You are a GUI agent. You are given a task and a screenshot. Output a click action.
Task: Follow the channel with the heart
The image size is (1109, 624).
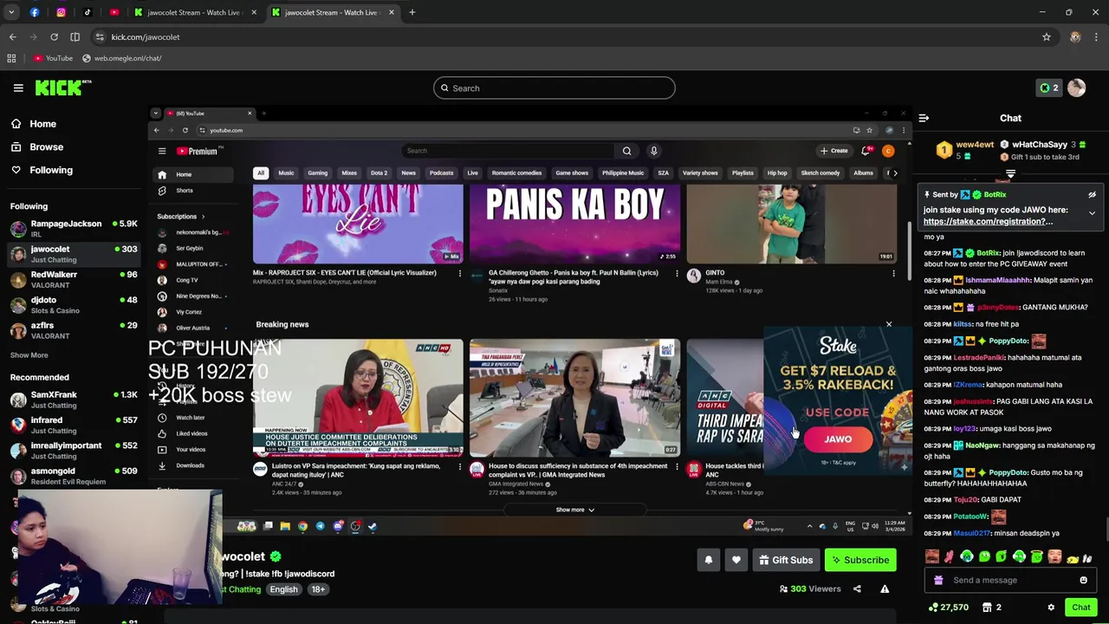point(736,560)
